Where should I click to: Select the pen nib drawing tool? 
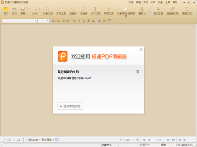point(23,140)
